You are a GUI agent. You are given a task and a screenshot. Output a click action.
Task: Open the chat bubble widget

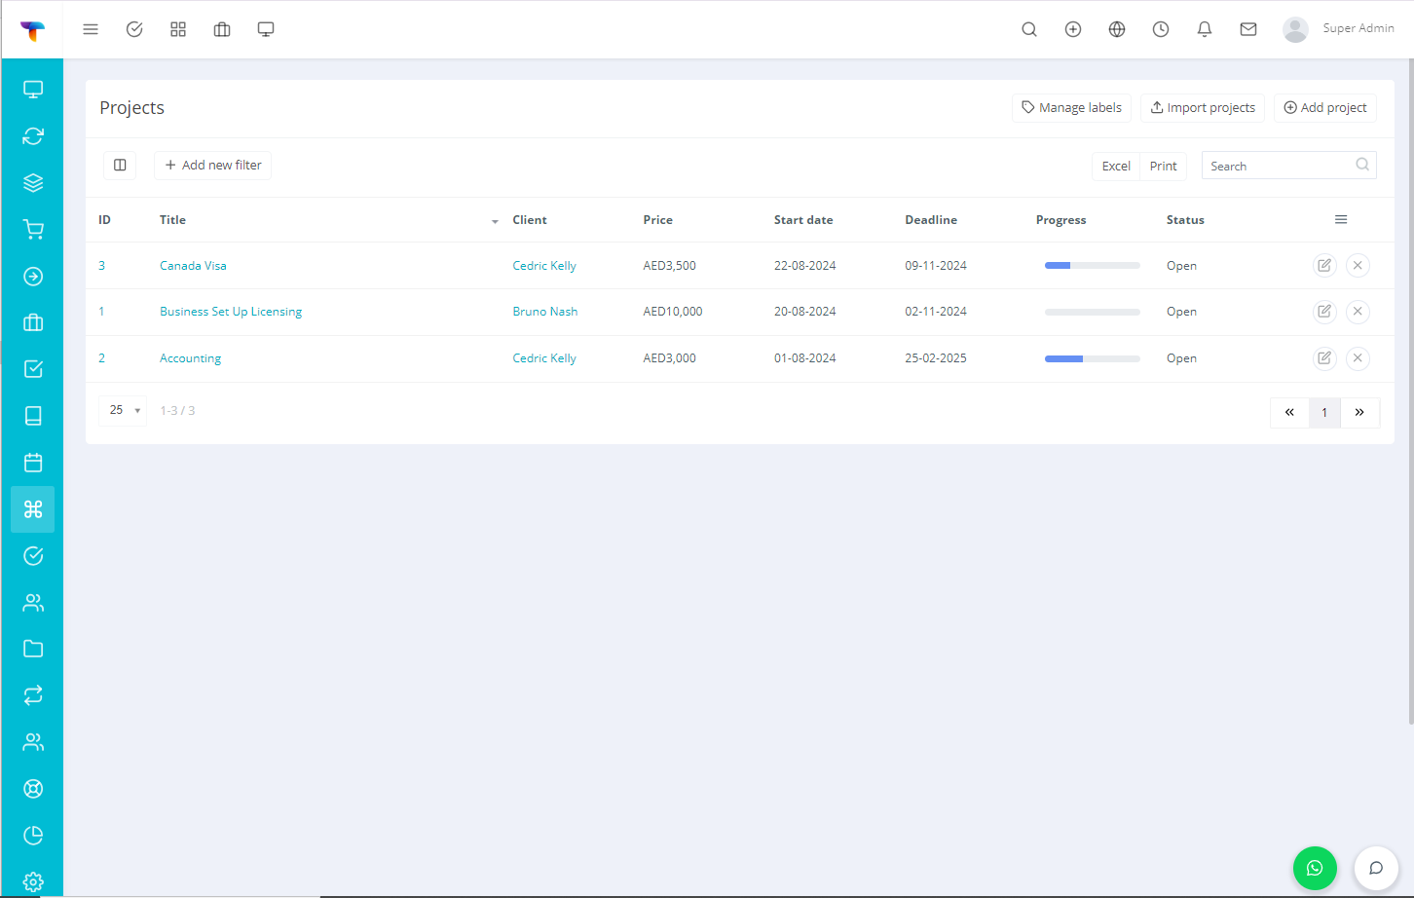(x=1376, y=868)
